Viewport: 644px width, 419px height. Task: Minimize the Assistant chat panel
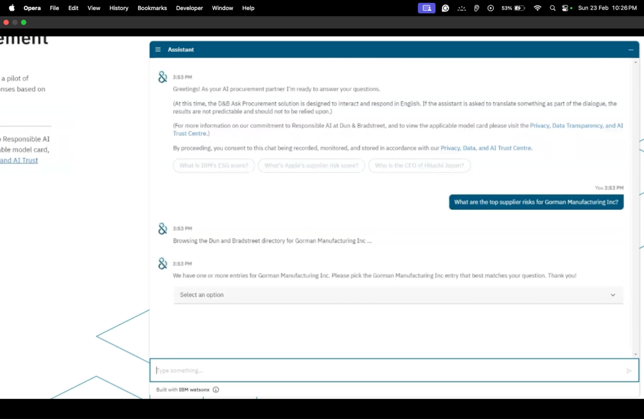tap(631, 50)
